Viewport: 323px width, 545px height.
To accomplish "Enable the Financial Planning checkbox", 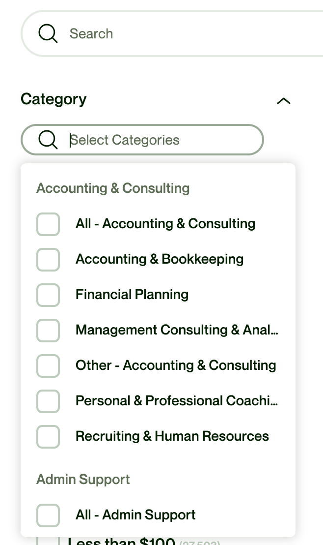I will 48,295.
